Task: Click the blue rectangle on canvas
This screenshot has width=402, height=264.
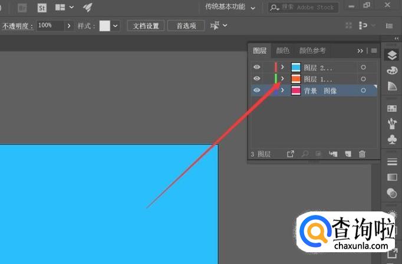Action: coord(108,204)
